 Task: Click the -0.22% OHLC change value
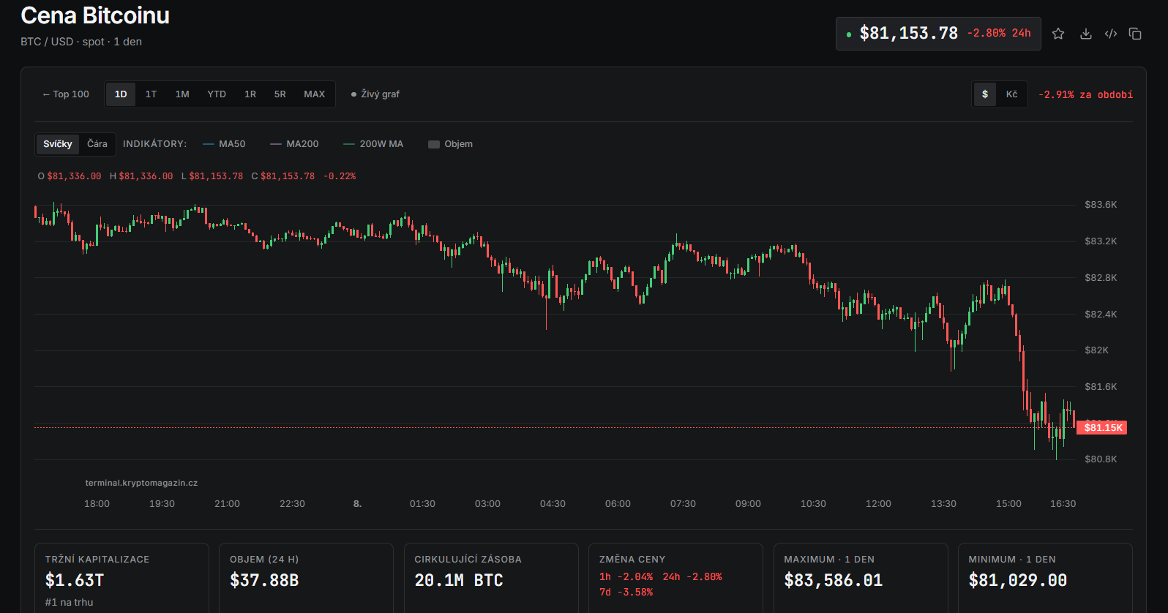tap(340, 176)
